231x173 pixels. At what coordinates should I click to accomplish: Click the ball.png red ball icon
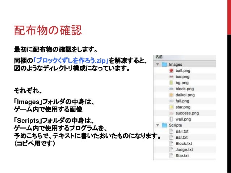[x=171, y=70]
